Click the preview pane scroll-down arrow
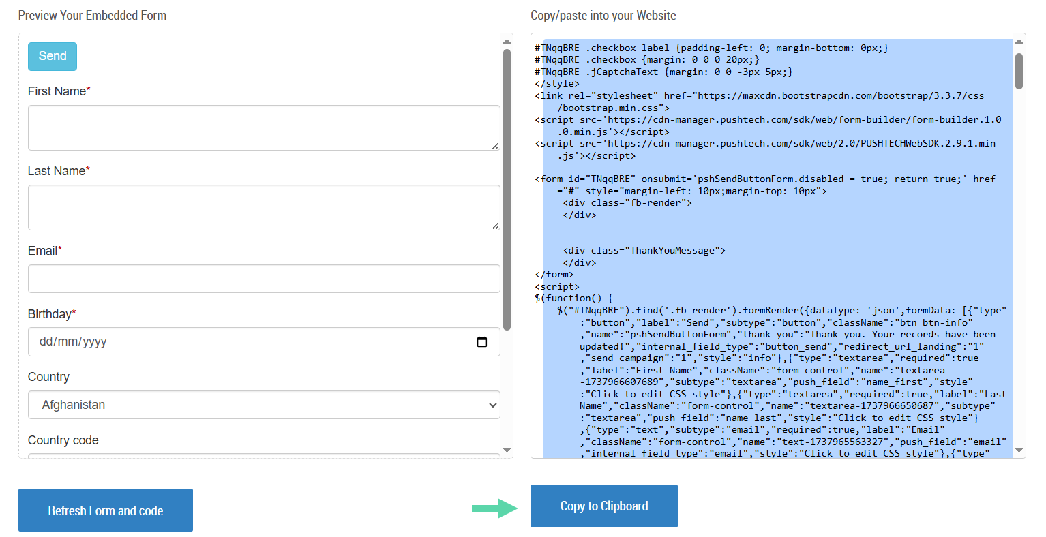The width and height of the screenshot is (1046, 537). coord(507,450)
